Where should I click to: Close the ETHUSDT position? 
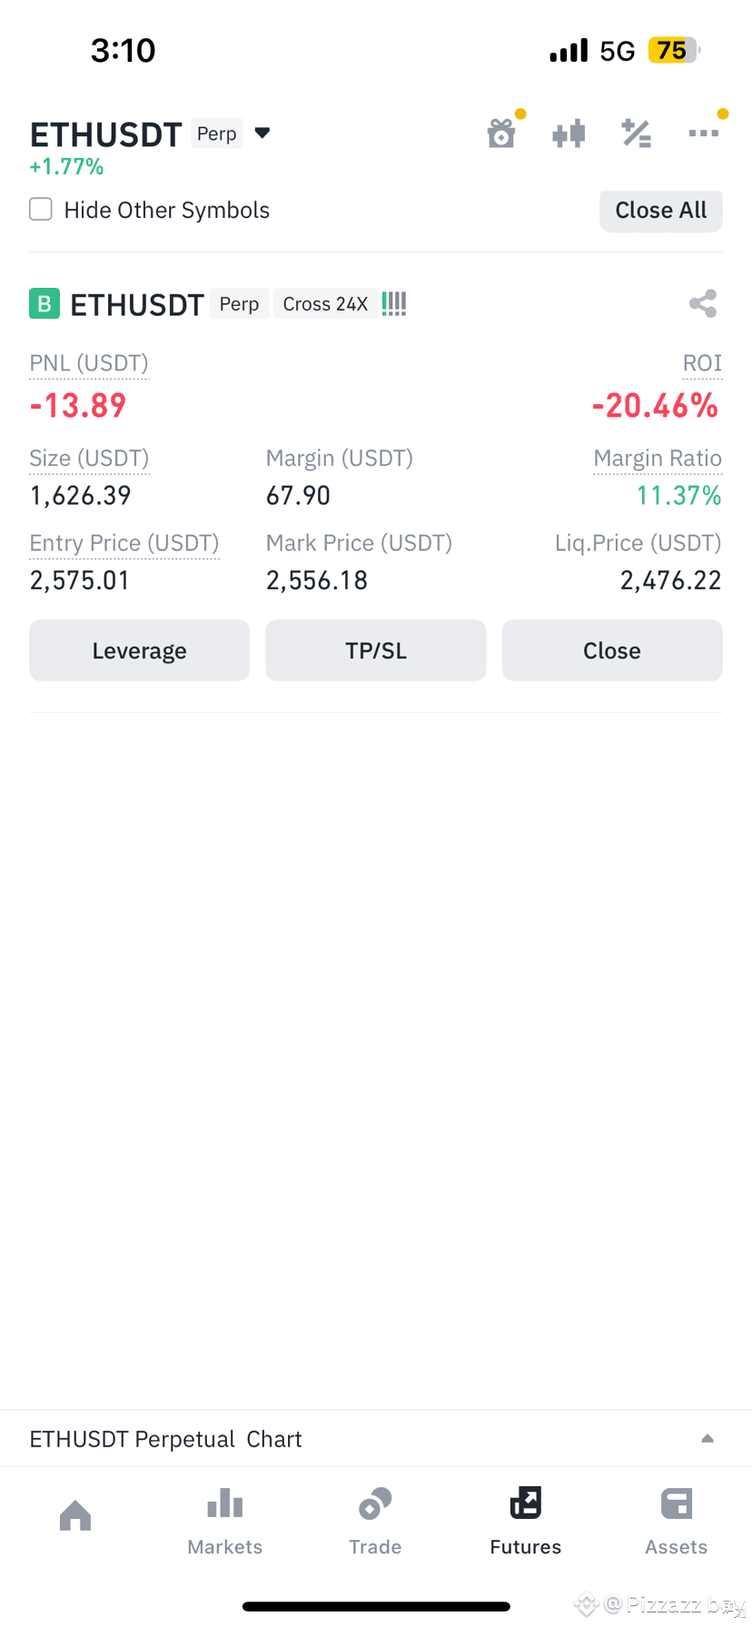pyautogui.click(x=612, y=650)
